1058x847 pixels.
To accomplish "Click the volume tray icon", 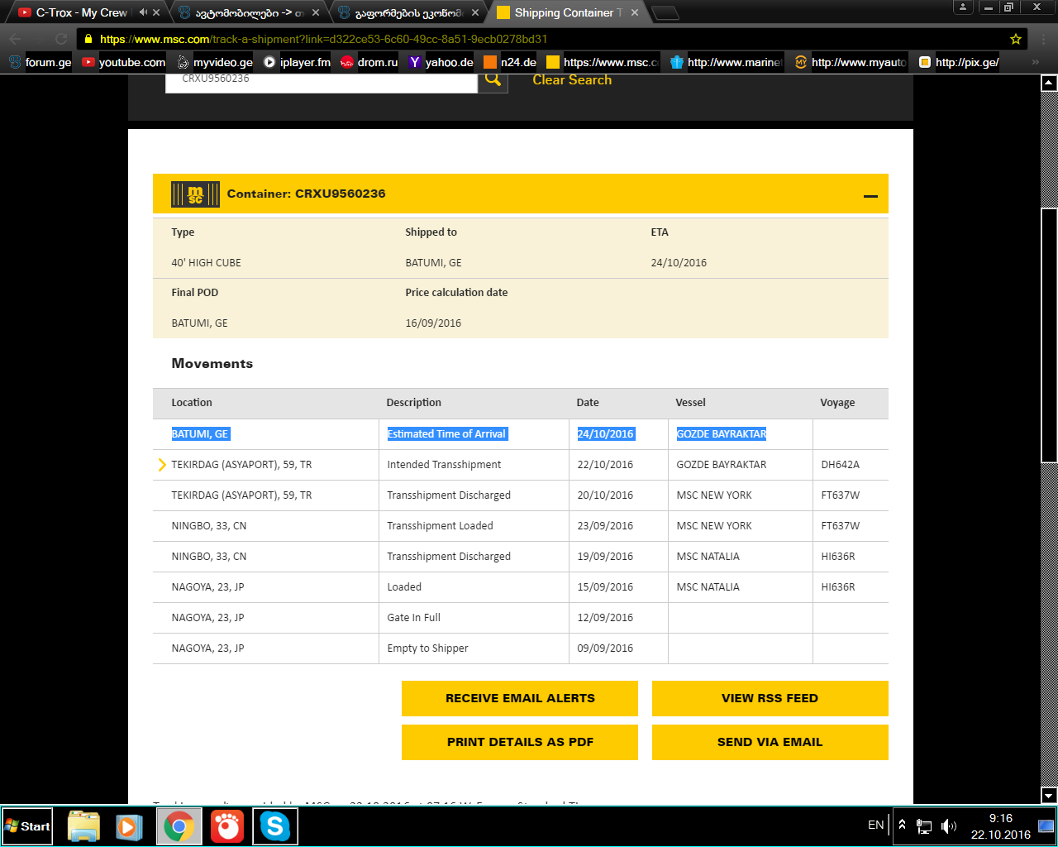I will 949,826.
